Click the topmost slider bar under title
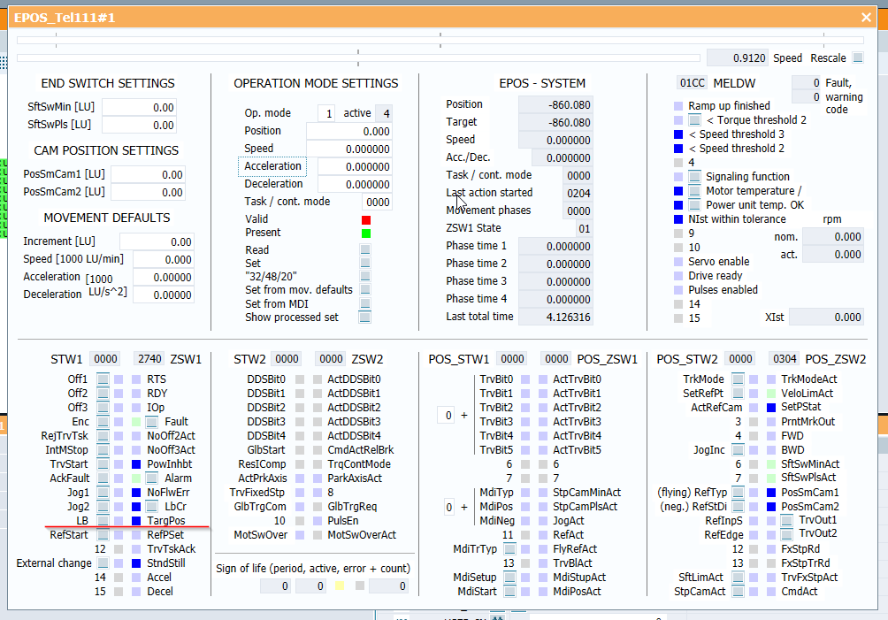Viewport: 888px width, 620px height. pyautogui.click(x=440, y=40)
